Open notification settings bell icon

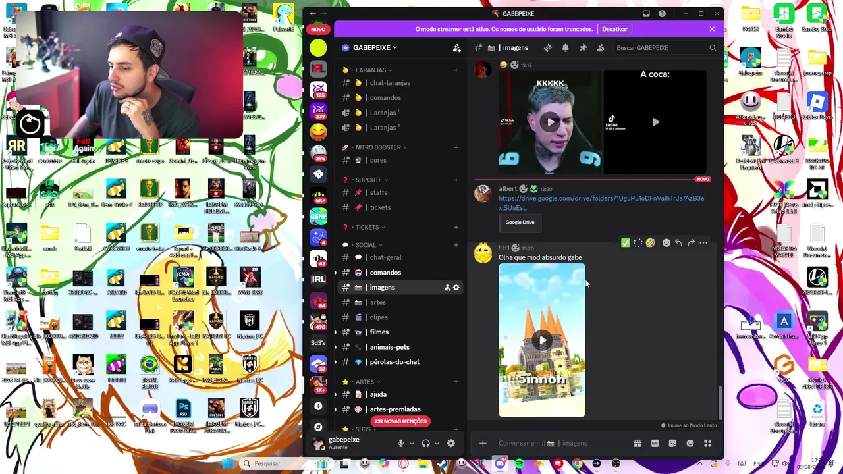(x=565, y=47)
